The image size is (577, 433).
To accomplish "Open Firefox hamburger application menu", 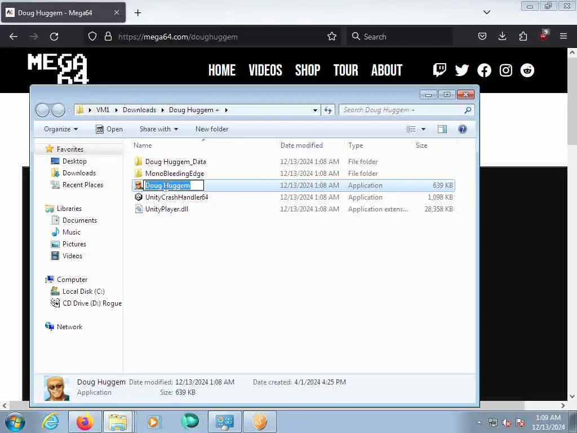I will 563,36.
